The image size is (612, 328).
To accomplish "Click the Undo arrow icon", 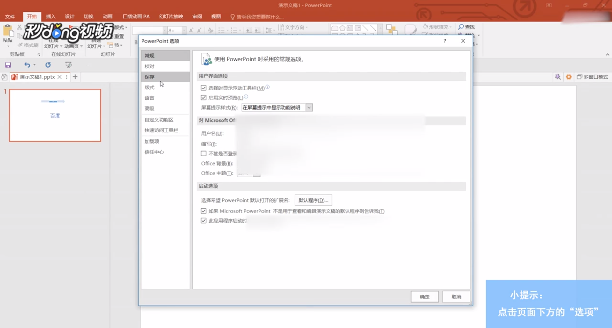I will 27,65.
